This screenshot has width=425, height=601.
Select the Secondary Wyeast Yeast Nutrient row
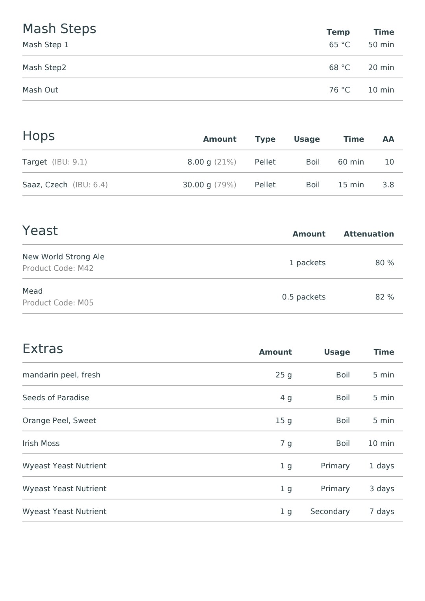pos(213,511)
